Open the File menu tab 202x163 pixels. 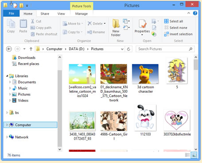point(12,13)
